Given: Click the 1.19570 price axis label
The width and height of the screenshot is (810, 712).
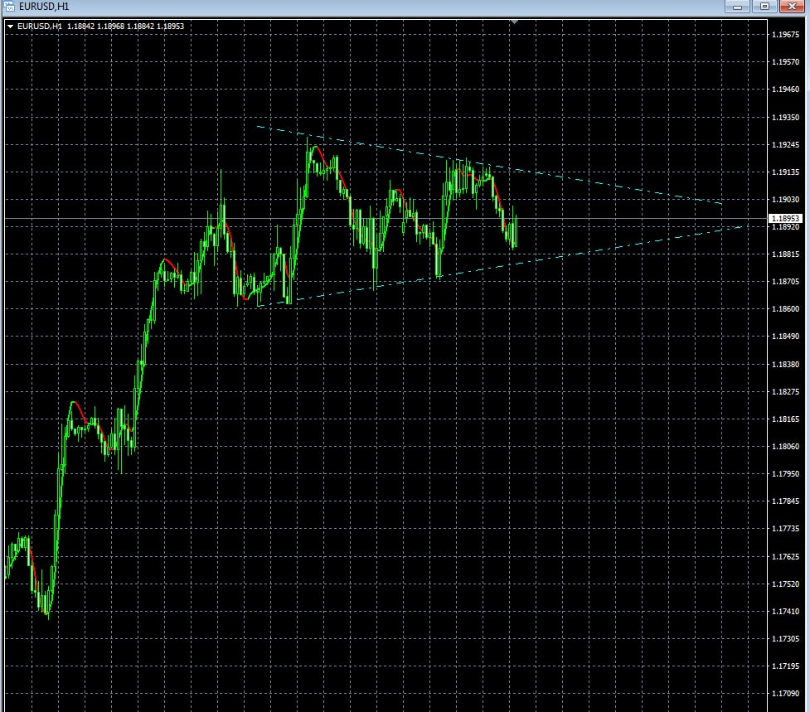Looking at the screenshot, I should (785, 62).
